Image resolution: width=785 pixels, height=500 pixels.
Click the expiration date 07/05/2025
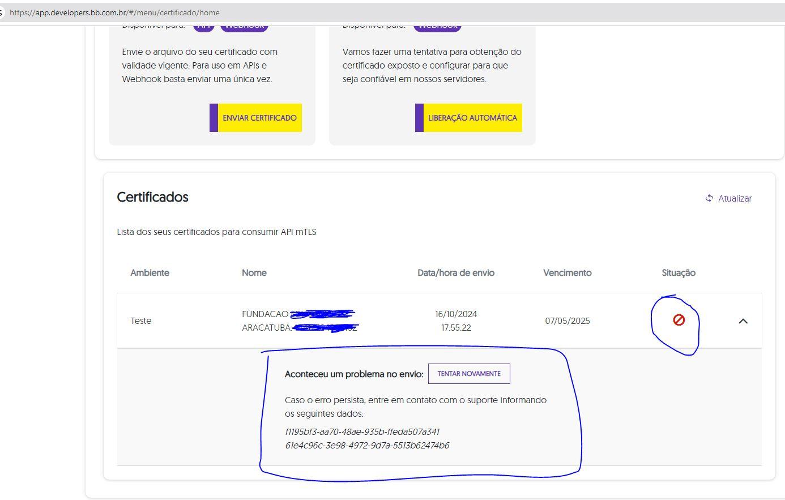pyautogui.click(x=568, y=321)
